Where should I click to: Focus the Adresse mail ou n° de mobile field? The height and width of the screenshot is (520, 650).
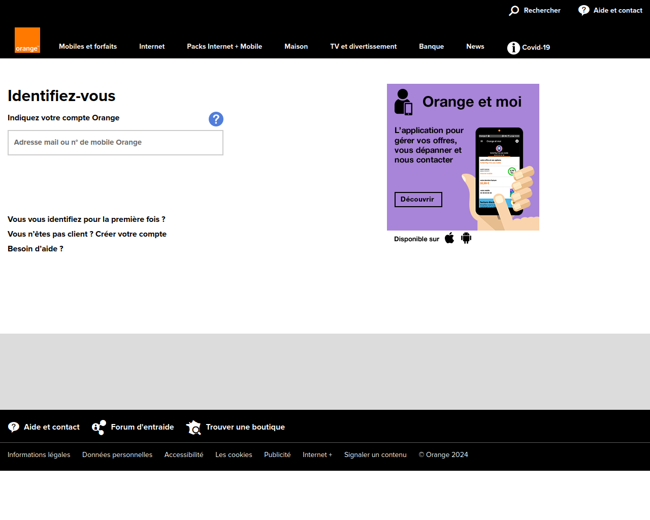coord(115,143)
